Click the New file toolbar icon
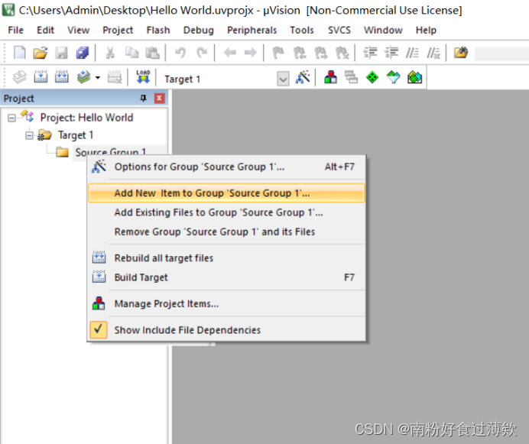This screenshot has height=444, width=529. [x=20, y=53]
